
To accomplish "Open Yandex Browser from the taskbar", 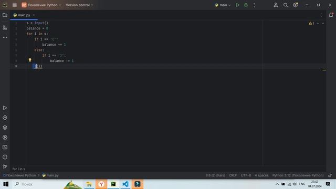I will pos(101,184).
